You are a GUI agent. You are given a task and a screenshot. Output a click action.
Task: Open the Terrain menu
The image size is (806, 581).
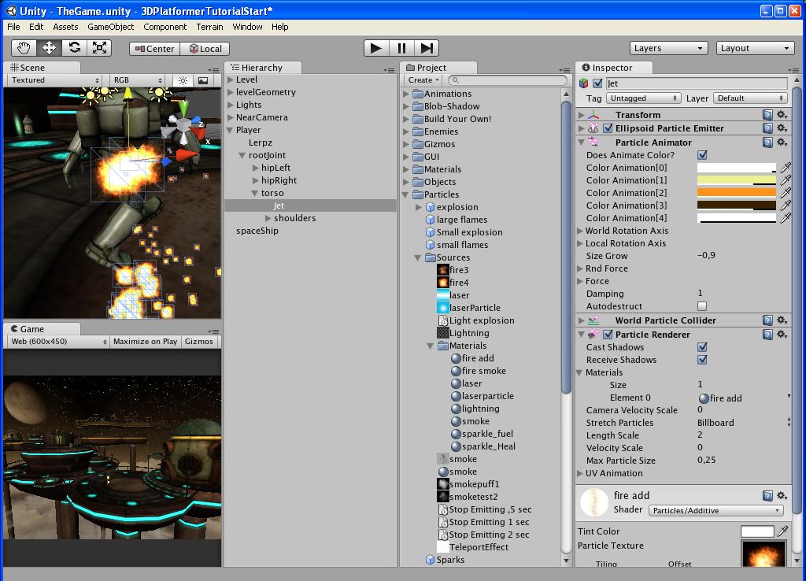click(209, 27)
